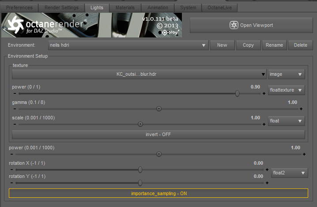Screen dimensions: 317x207
Task: Create a New environment
Action: coord(222,45)
